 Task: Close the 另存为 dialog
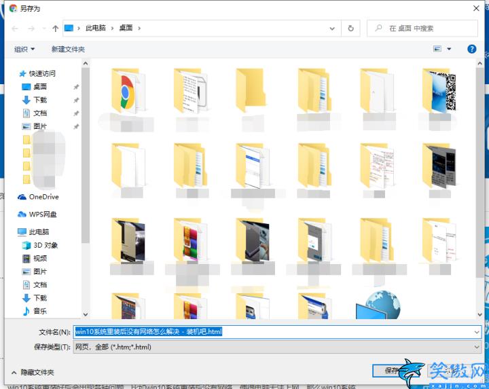click(476, 8)
